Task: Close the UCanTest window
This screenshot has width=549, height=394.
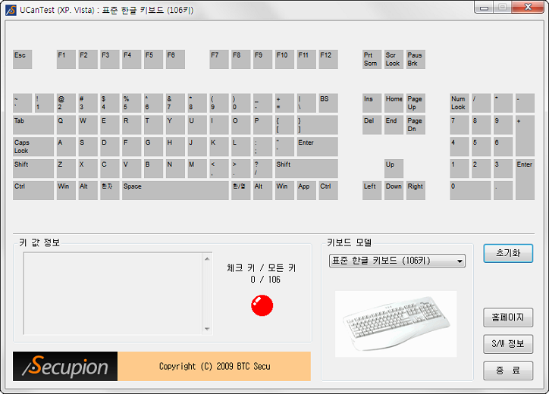Action: (529, 7)
